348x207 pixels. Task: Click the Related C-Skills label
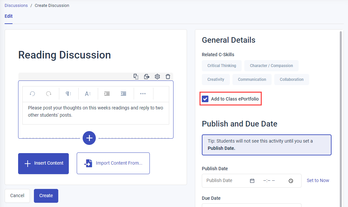(218, 55)
